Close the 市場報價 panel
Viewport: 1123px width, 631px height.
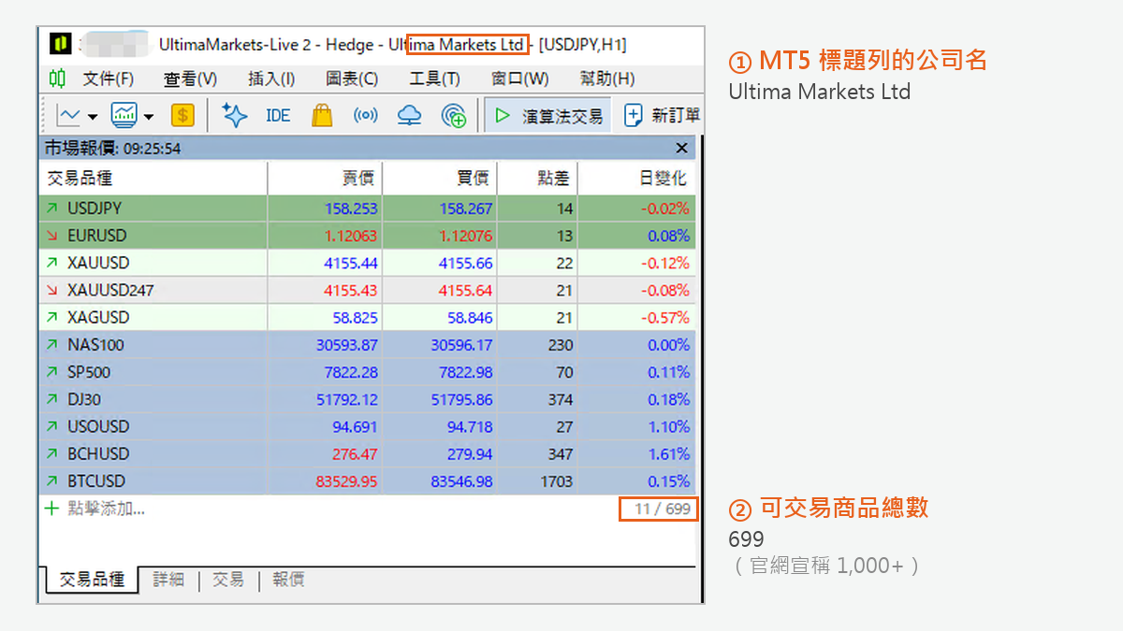point(682,148)
